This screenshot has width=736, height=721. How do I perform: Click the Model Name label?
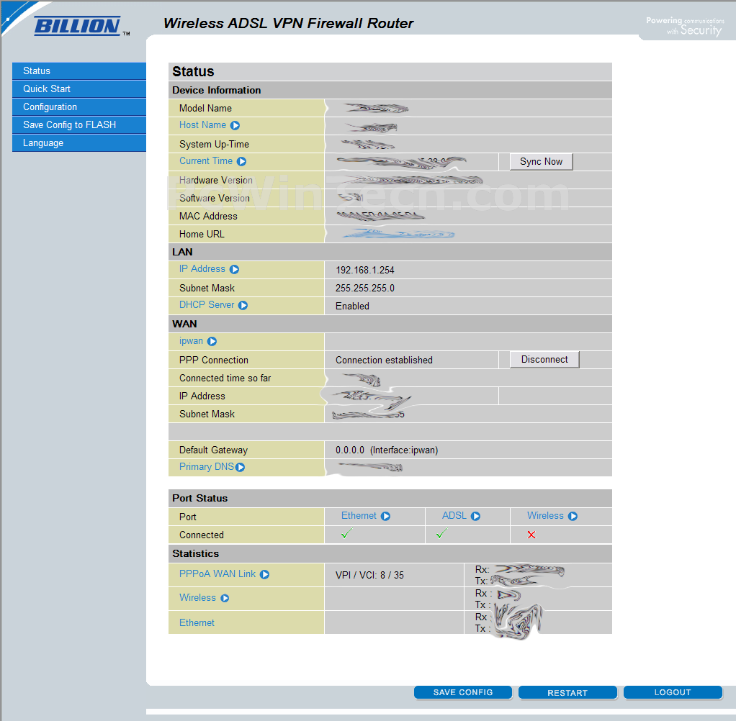[205, 109]
